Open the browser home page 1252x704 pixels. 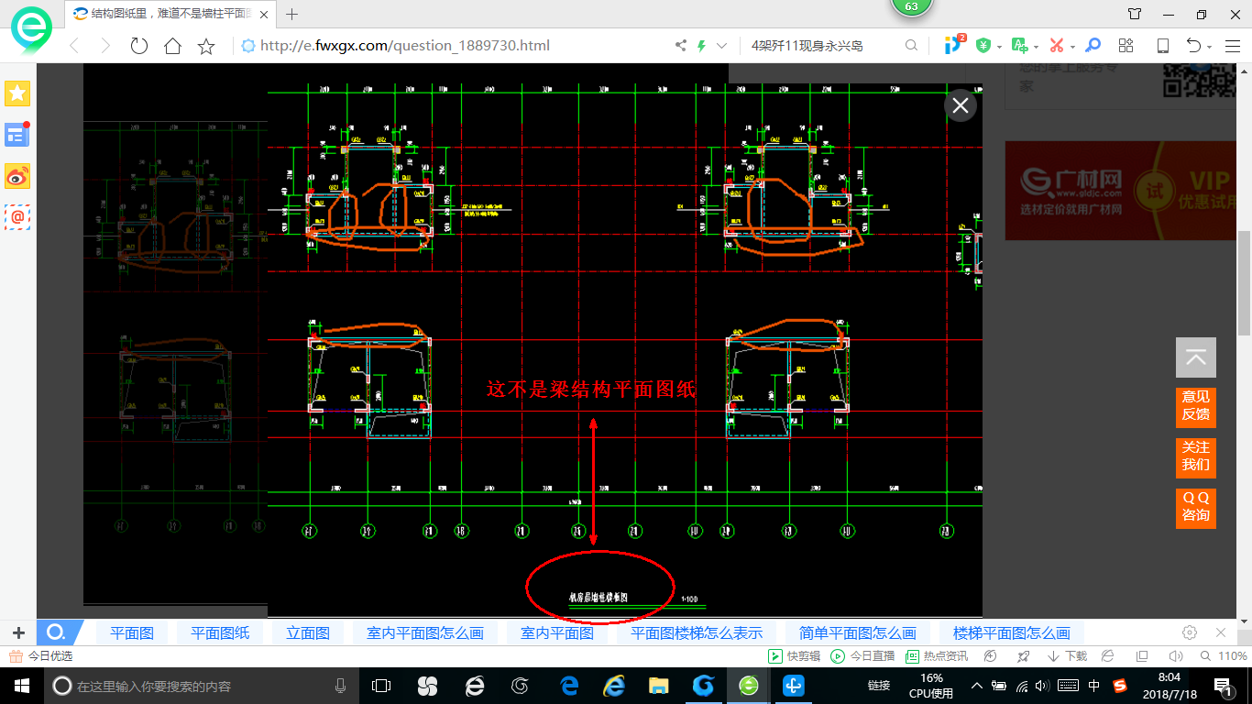pyautogui.click(x=172, y=46)
